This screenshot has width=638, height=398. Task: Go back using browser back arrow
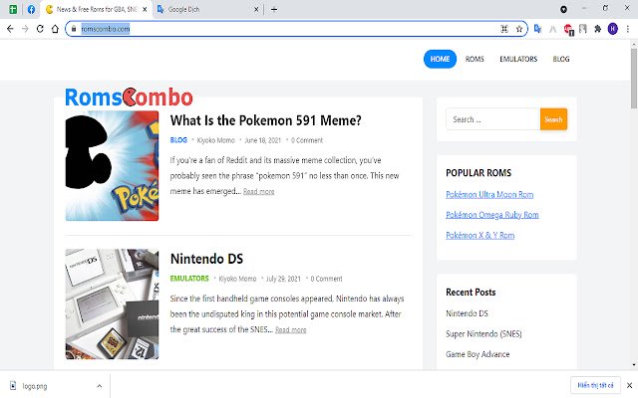10,29
